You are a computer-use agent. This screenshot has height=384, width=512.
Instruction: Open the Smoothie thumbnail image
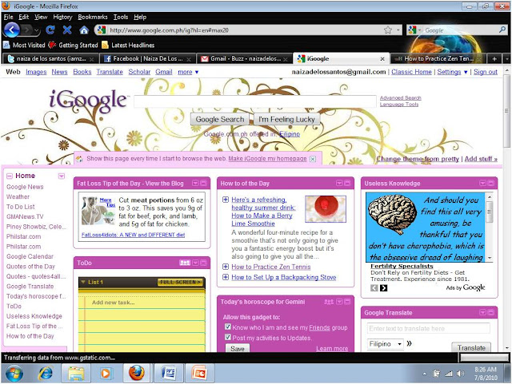(326, 209)
